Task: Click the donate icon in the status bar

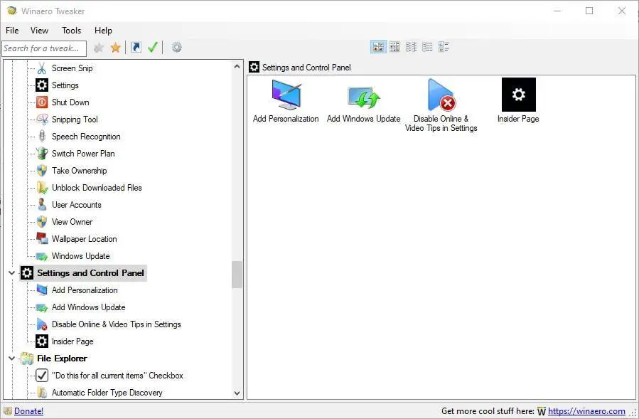Action: pyautogui.click(x=8, y=411)
